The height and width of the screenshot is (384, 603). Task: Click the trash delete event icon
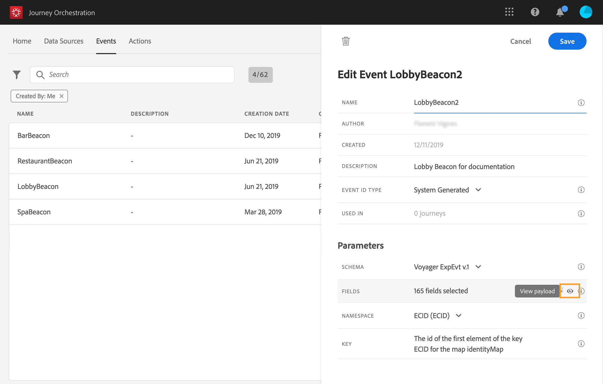[346, 41]
